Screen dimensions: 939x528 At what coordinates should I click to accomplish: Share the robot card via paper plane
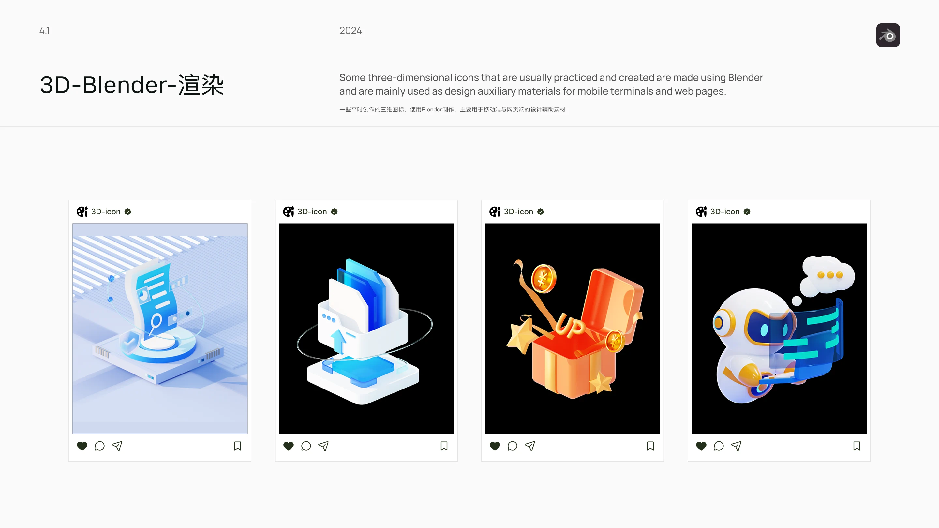point(736,446)
